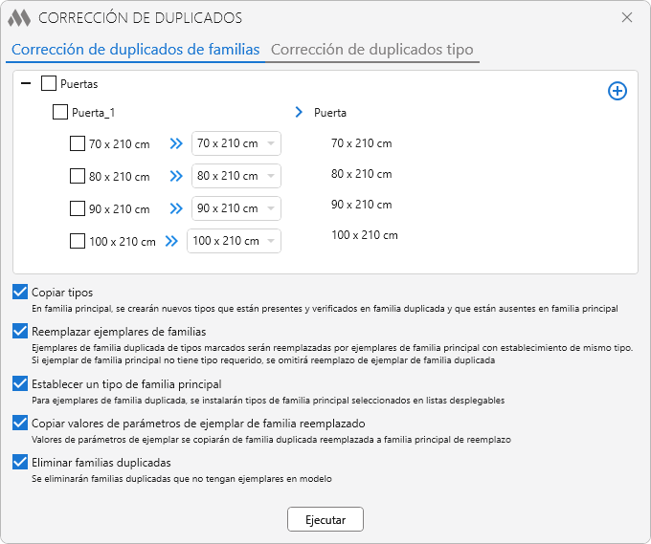Click the double-arrow icon beside 90 x 210 cm

175,209
